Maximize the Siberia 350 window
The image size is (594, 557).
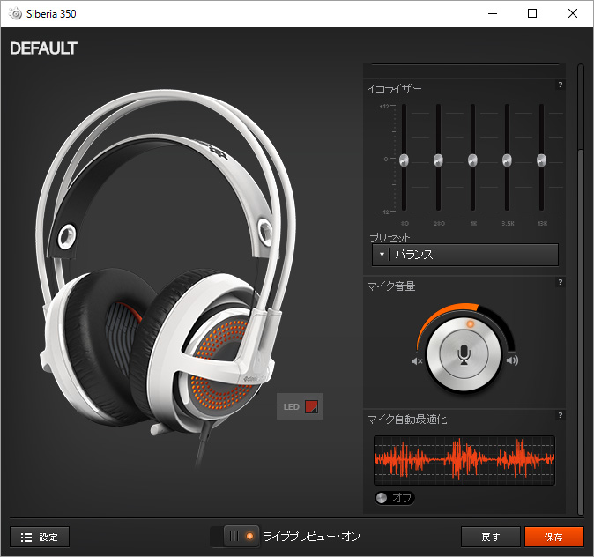click(x=532, y=13)
